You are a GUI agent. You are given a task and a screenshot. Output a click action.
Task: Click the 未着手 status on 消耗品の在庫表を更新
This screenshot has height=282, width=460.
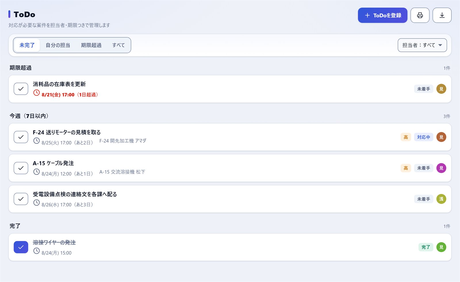[x=423, y=89]
